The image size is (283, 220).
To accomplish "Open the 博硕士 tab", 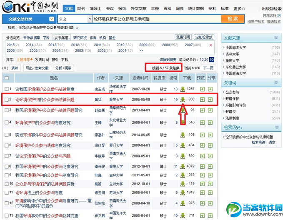I will pos(95,8).
